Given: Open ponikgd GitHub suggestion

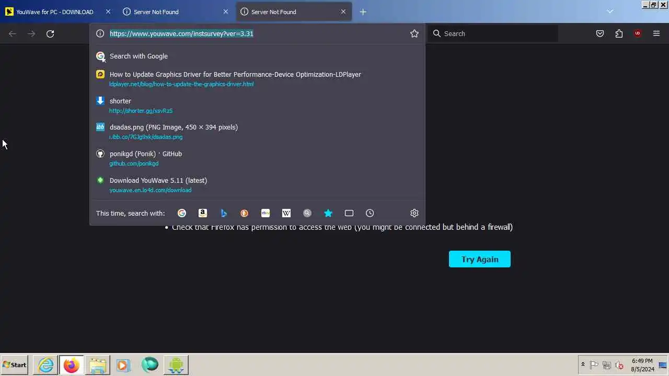Looking at the screenshot, I should click(257, 158).
